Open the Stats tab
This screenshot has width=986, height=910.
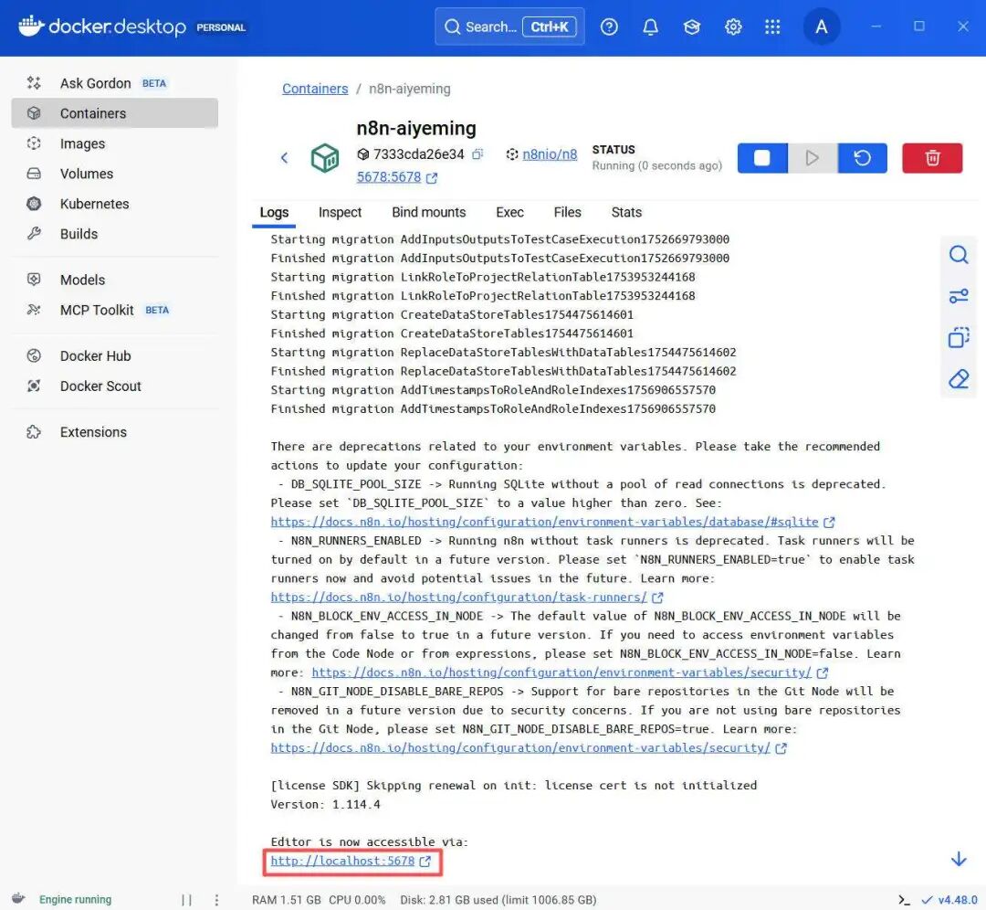click(x=626, y=213)
